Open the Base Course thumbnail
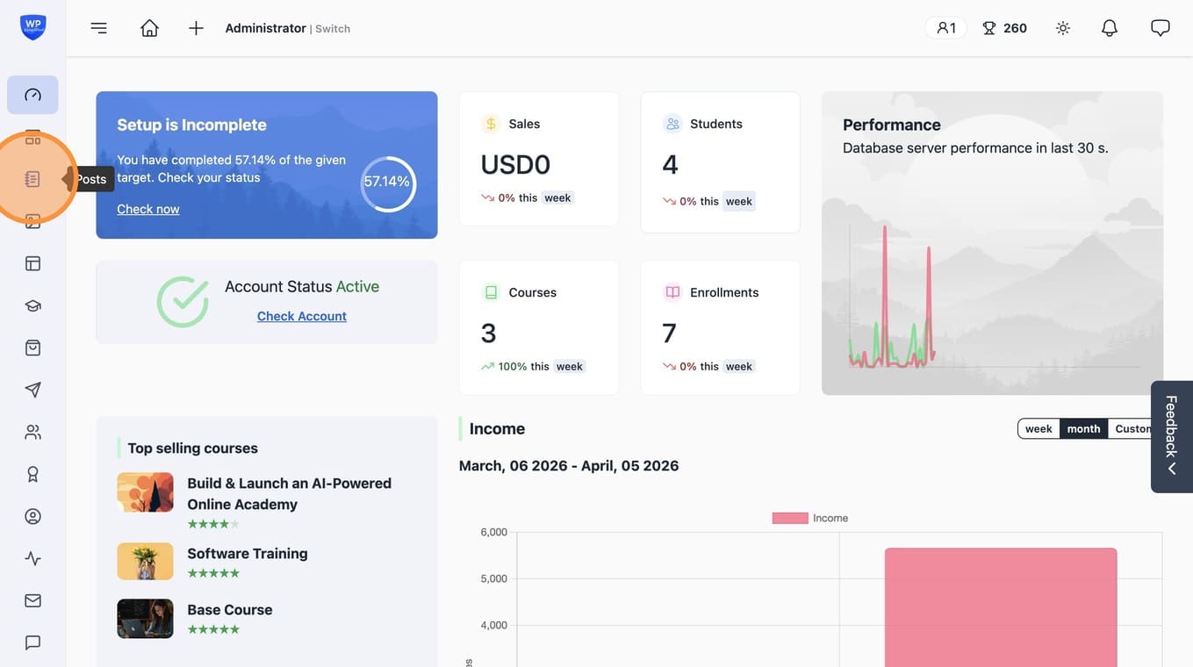The height and width of the screenshot is (667, 1193). [145, 619]
